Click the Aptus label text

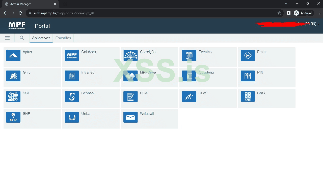coord(27,52)
